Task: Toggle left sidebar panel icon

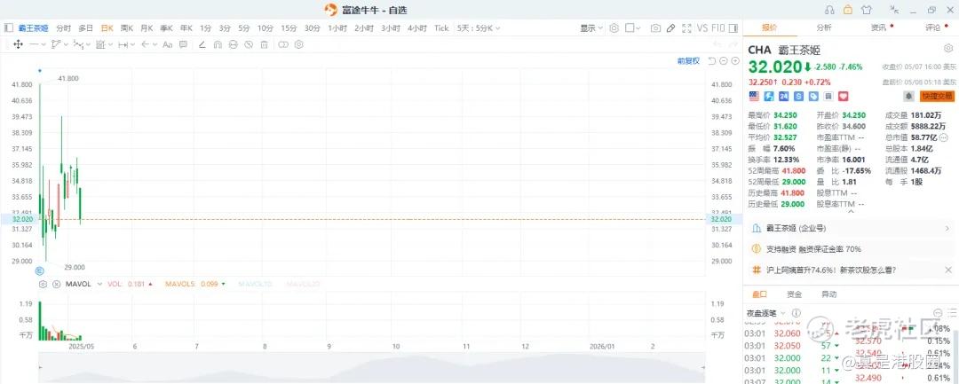Action: point(9,28)
